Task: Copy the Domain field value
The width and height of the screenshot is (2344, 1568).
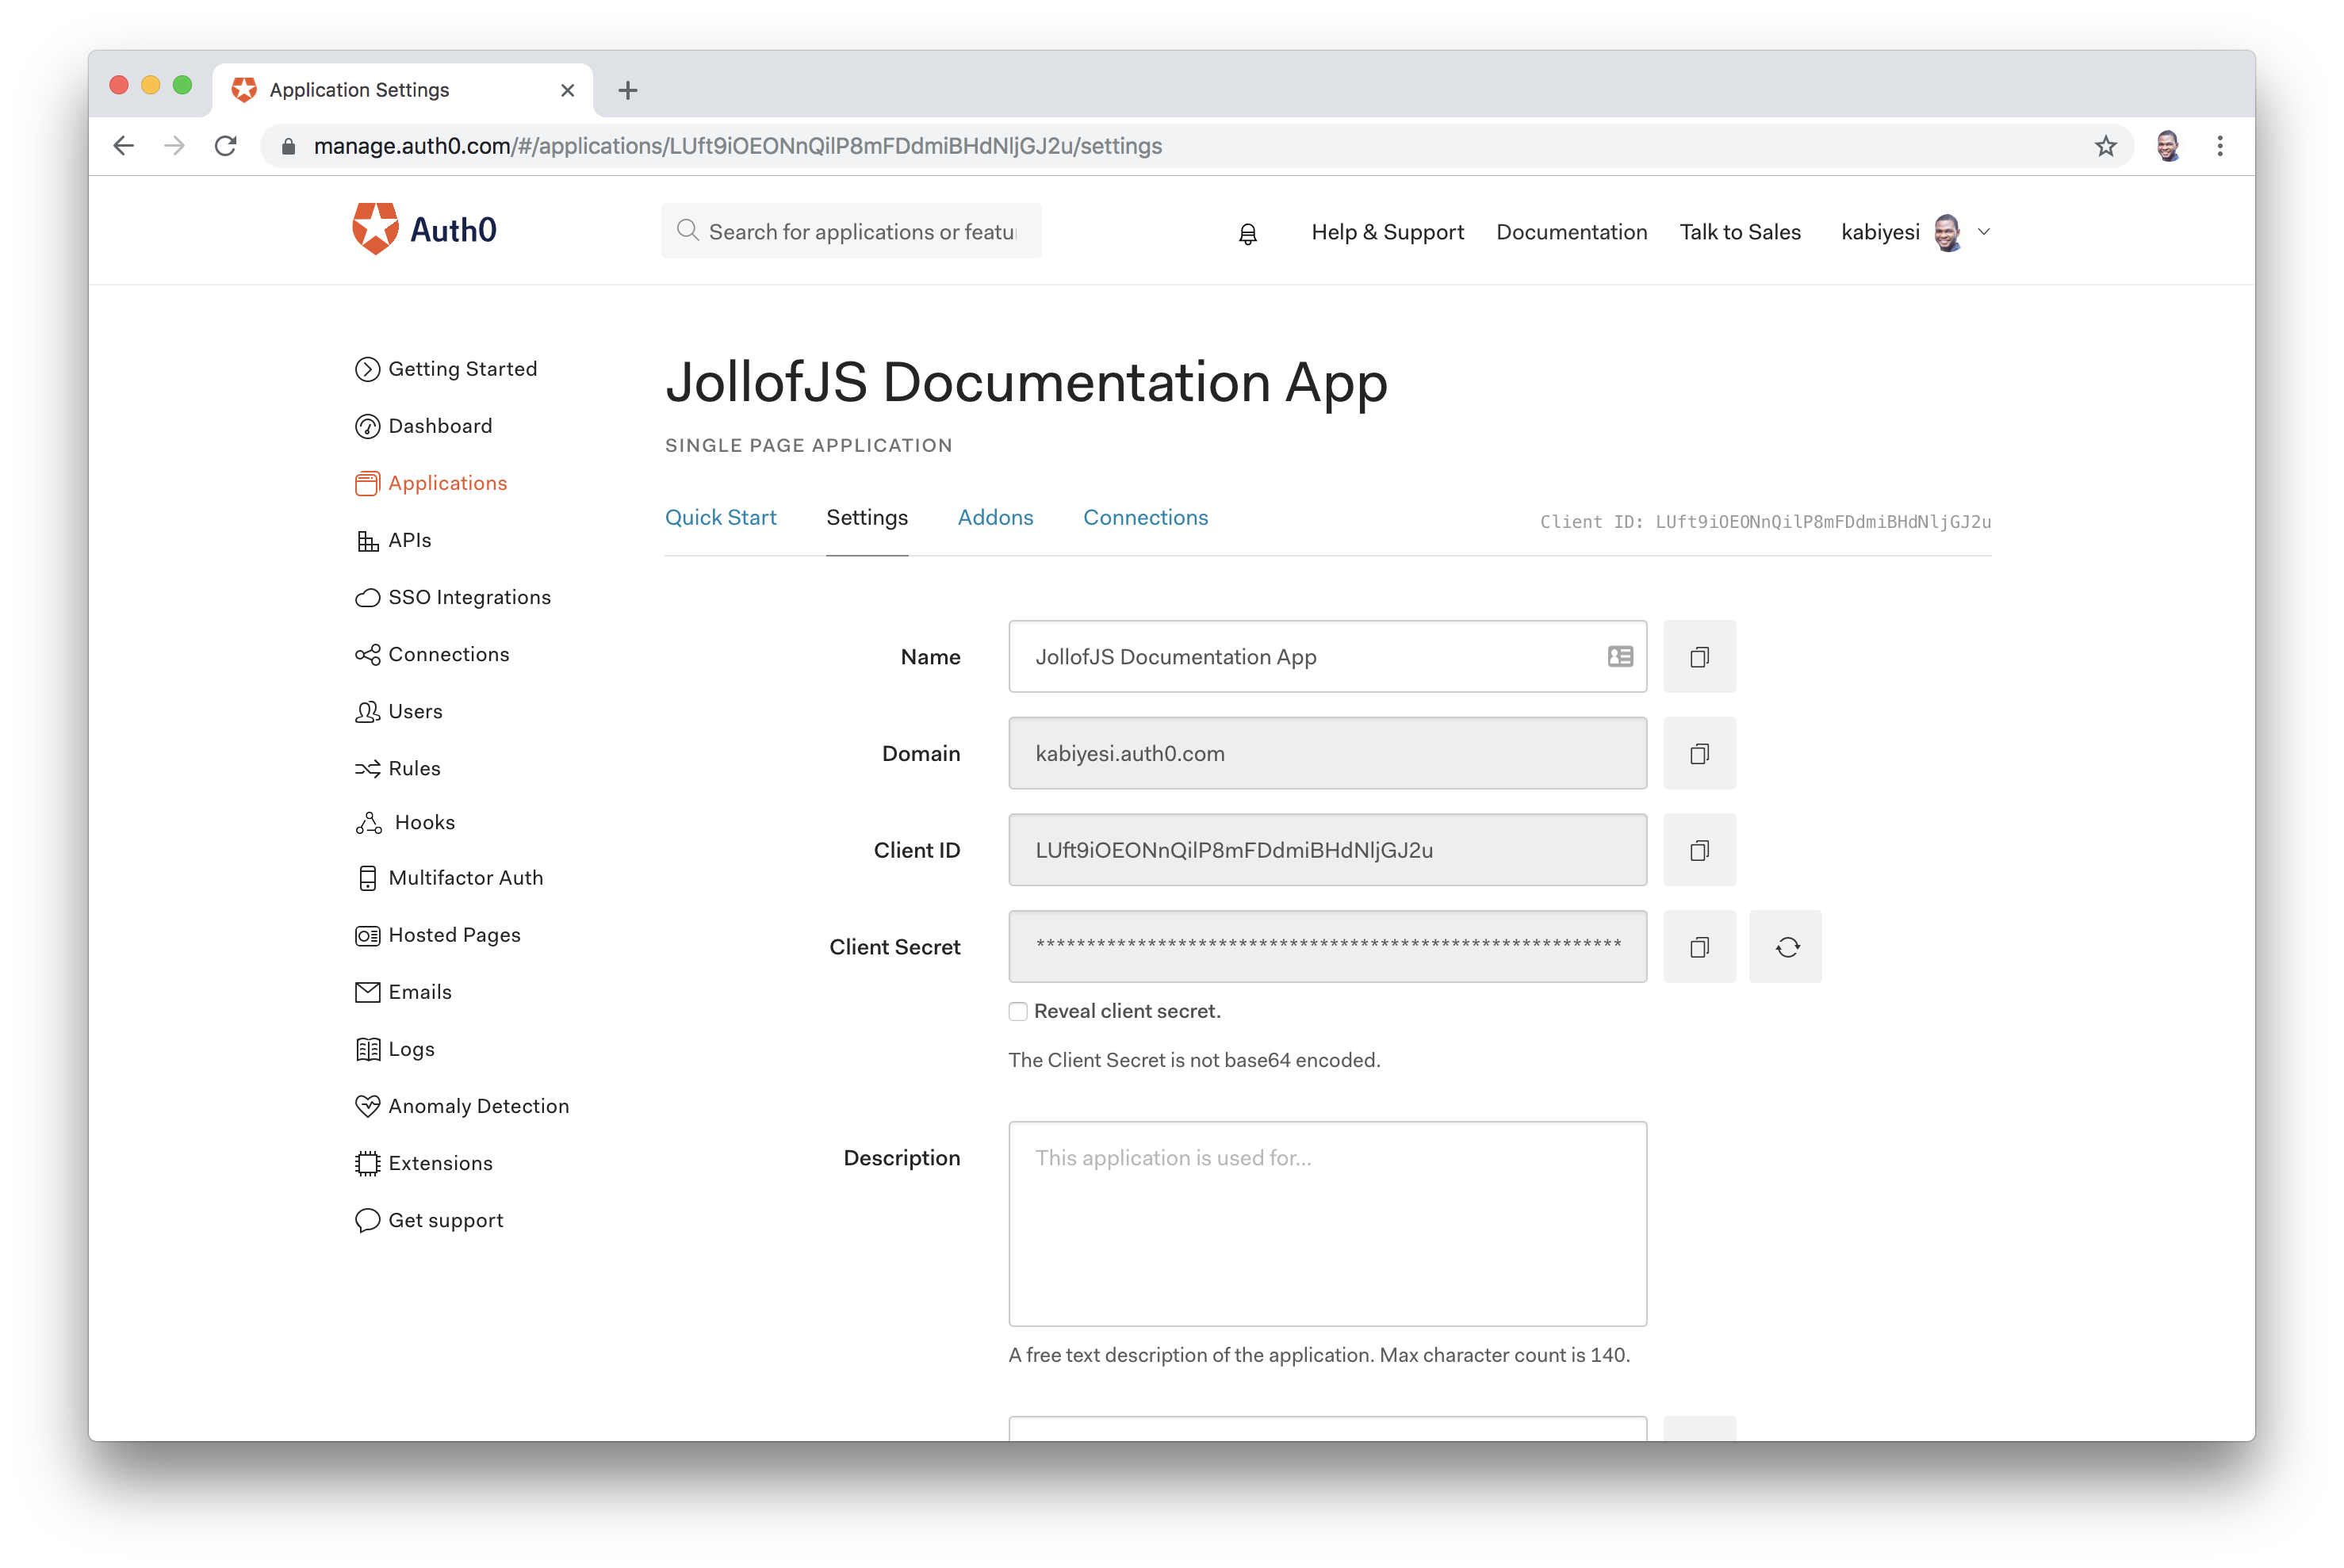Action: pos(1699,753)
